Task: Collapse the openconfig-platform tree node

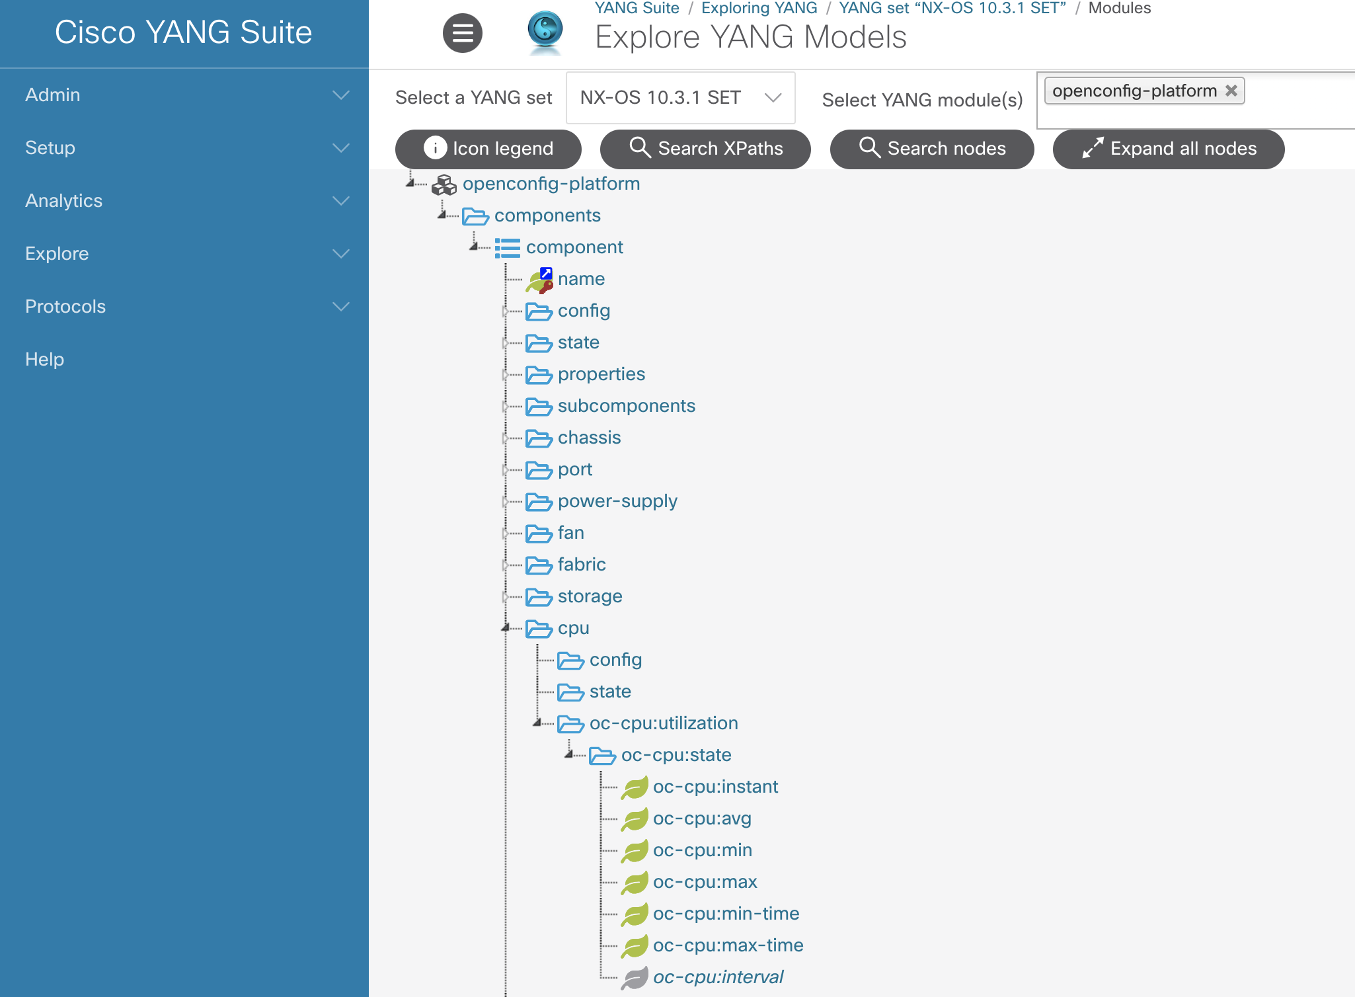Action: [x=410, y=182]
